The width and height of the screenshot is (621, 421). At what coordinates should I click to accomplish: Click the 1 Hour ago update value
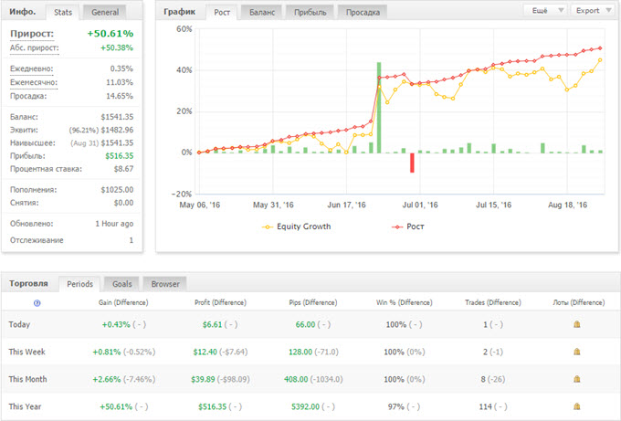[114, 224]
